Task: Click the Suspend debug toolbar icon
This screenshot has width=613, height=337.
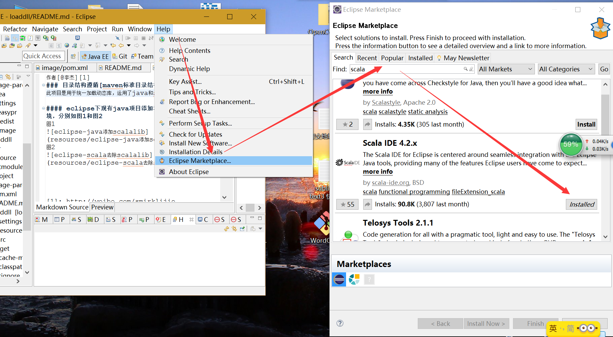Action: click(x=136, y=38)
